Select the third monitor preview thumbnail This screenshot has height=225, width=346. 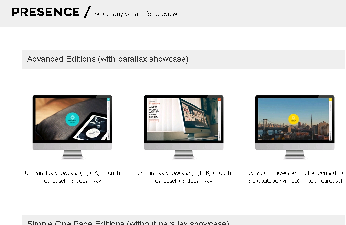(x=294, y=127)
